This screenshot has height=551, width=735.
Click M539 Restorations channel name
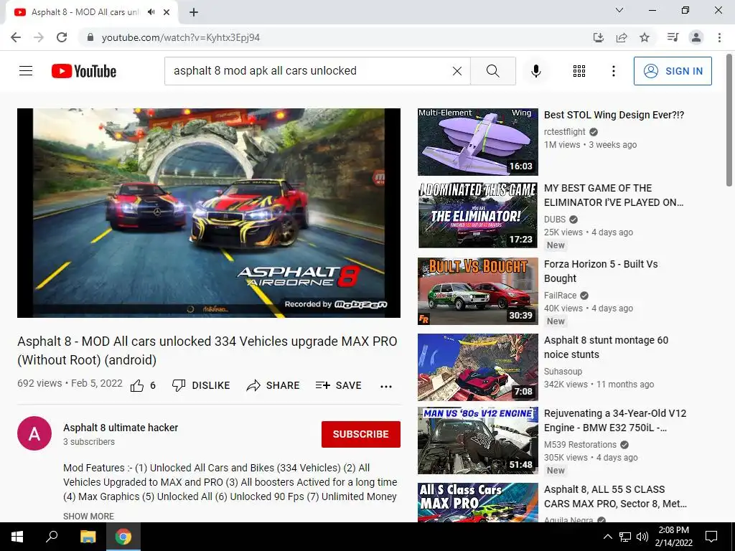tap(580, 445)
